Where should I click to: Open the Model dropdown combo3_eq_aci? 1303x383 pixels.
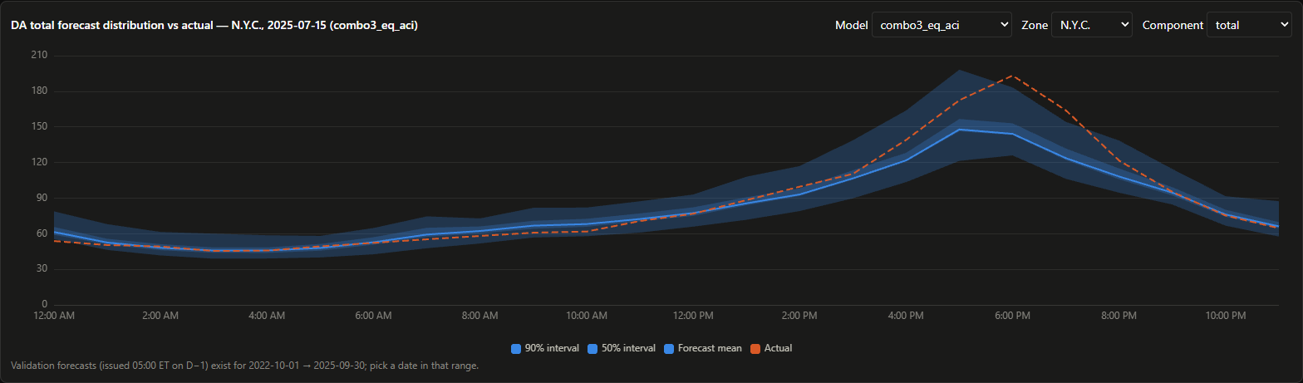pyautogui.click(x=942, y=25)
